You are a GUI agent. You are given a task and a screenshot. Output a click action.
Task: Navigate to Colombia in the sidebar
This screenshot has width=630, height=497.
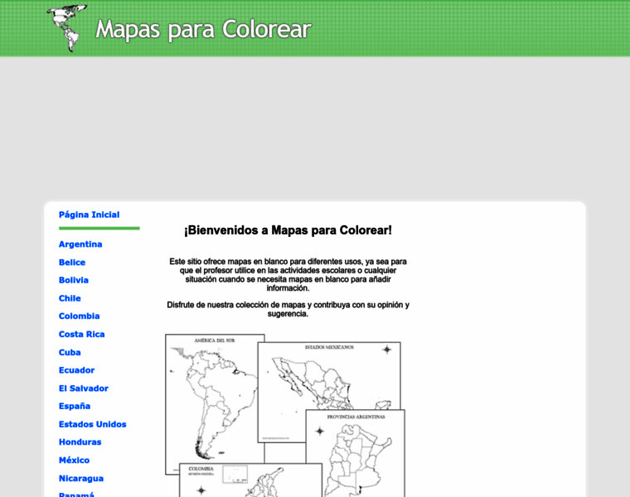click(79, 316)
